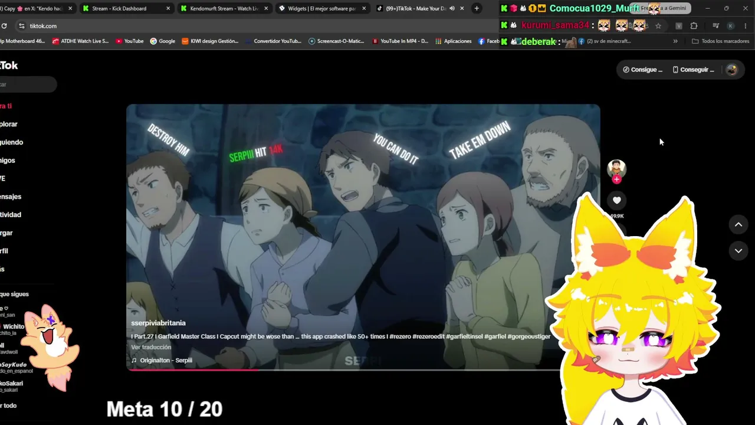Expand the hidden bookmarks chevron
Viewport: 755px width, 425px height.
pyautogui.click(x=675, y=41)
